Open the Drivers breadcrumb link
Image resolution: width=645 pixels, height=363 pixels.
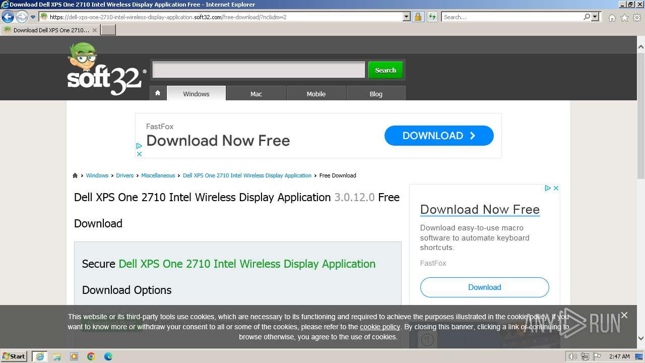(x=125, y=175)
